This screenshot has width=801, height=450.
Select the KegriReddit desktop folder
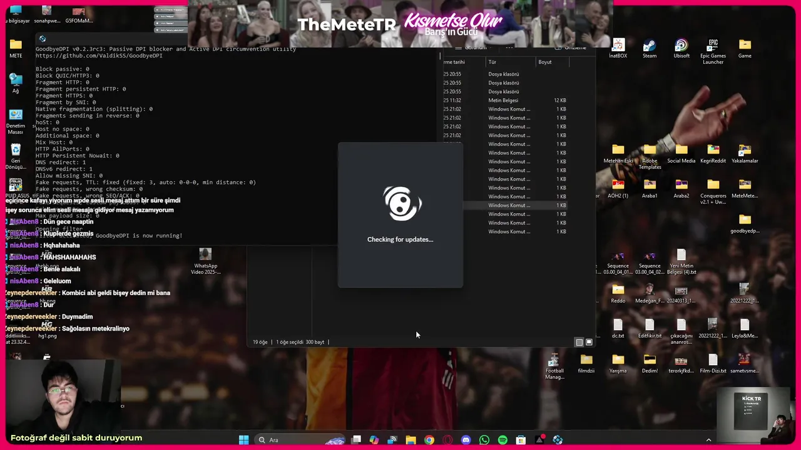click(713, 154)
